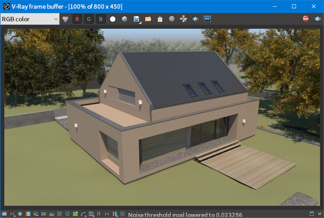Image resolution: width=324 pixels, height=218 pixels.
Task: Click the rendered house image
Action: pos(162,117)
